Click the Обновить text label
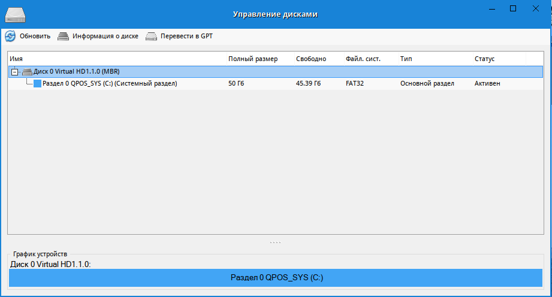Screen dimensions: 552x297 coord(35,37)
